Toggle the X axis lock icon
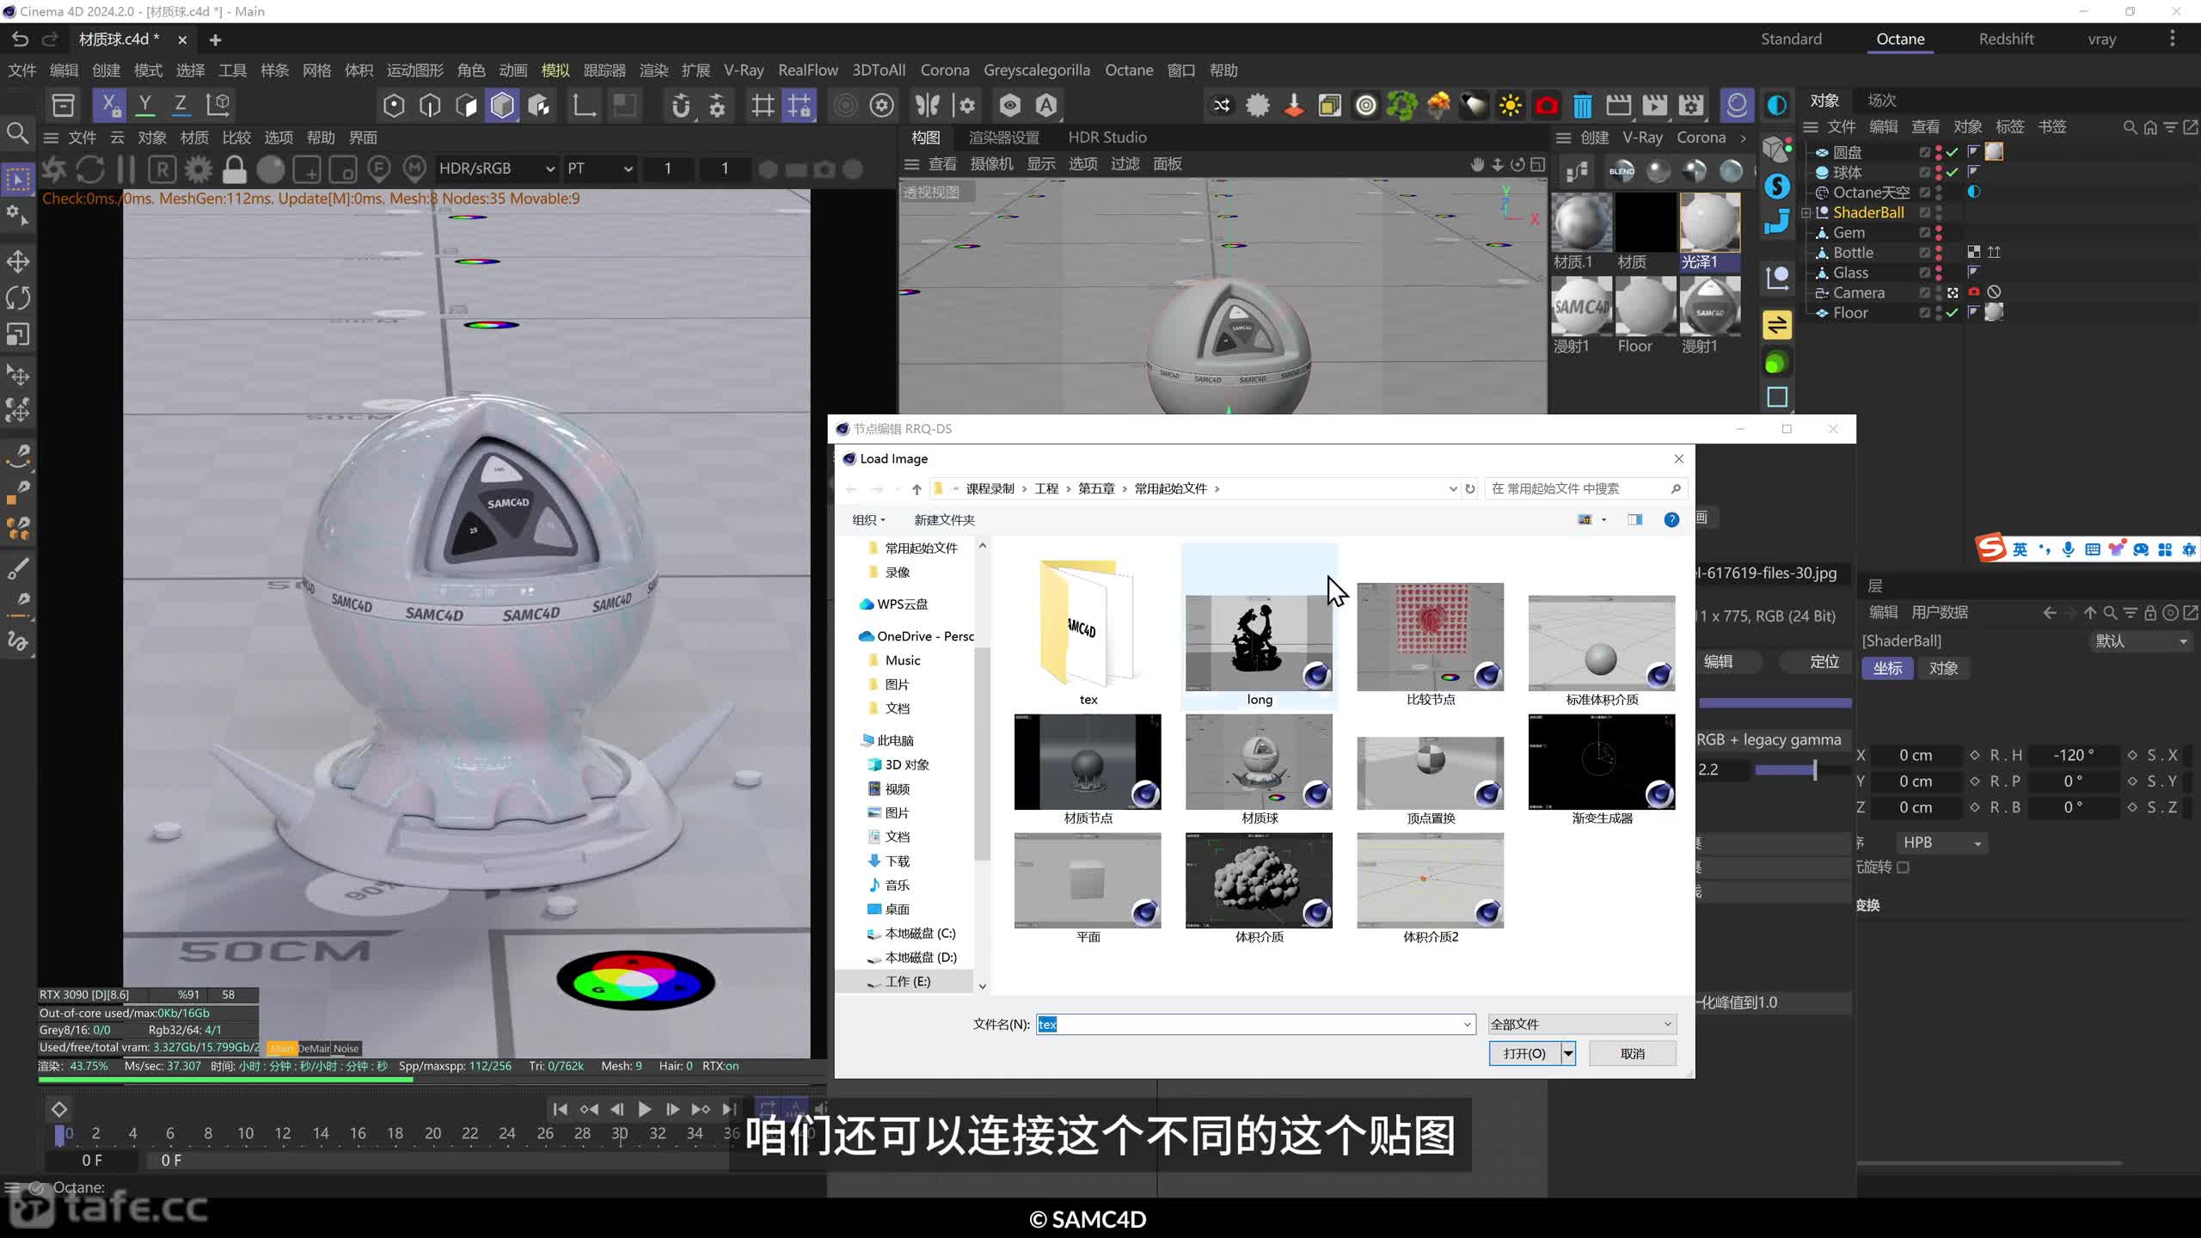The height and width of the screenshot is (1238, 2201). tap(109, 105)
